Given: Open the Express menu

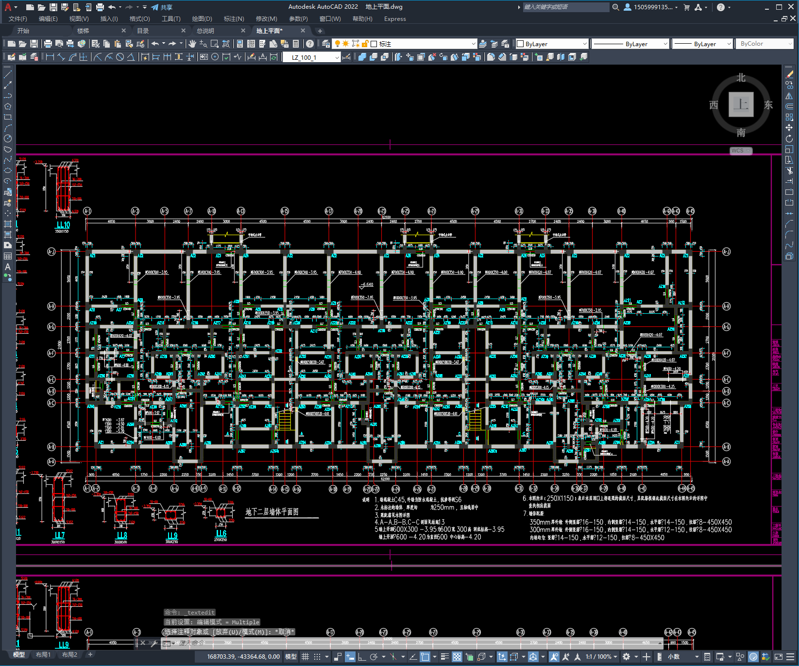Looking at the screenshot, I should click(395, 19).
